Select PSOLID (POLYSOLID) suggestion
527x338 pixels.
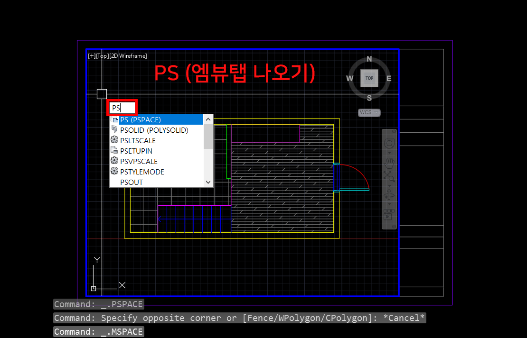coord(157,130)
